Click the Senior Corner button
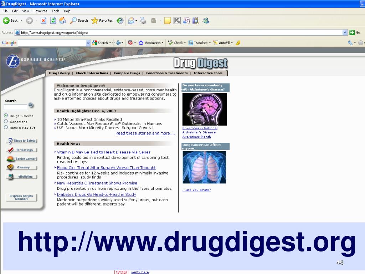 pyautogui.click(x=22, y=159)
